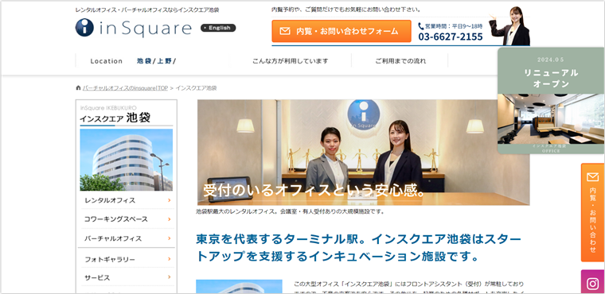Screen dimensions: 605x294
Task: Click the envelope icon in the inquiry form button
Action: (285, 31)
